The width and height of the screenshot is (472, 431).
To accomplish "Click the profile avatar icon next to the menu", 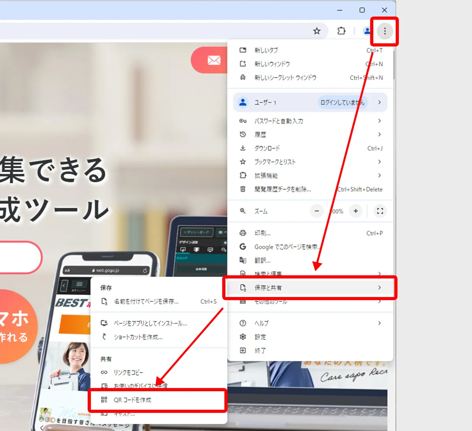I will coord(367,31).
